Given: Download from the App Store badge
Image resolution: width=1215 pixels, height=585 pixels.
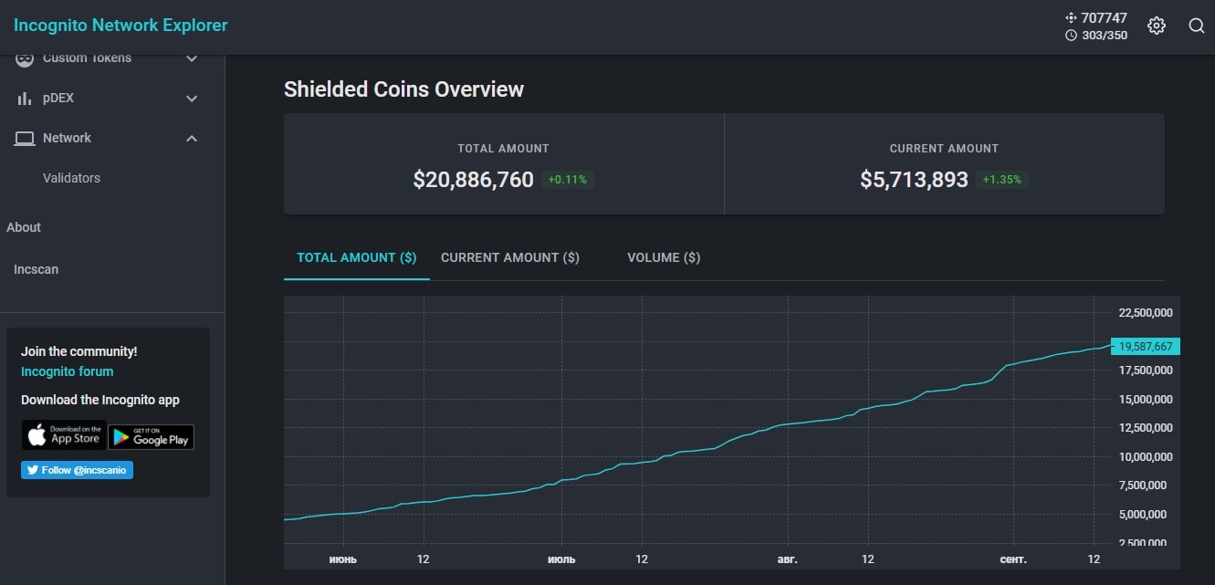Looking at the screenshot, I should click(x=64, y=435).
